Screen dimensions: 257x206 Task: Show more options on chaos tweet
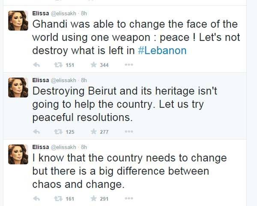(128, 199)
